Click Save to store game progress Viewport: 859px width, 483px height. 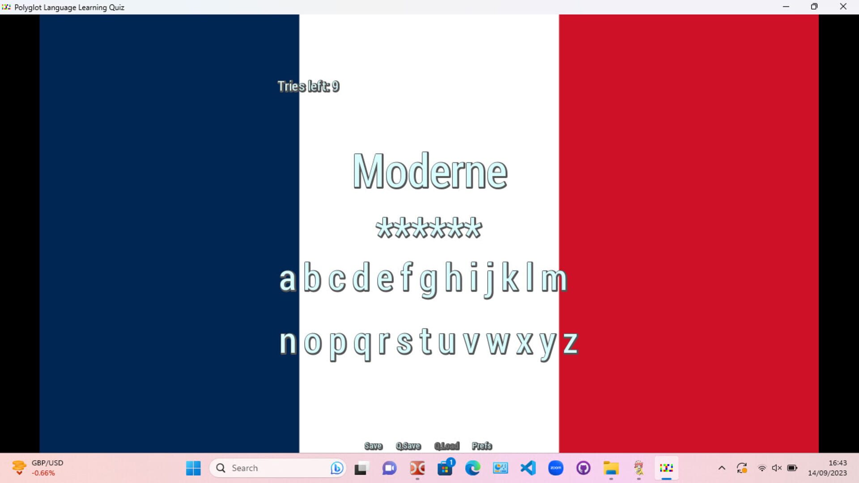point(373,445)
